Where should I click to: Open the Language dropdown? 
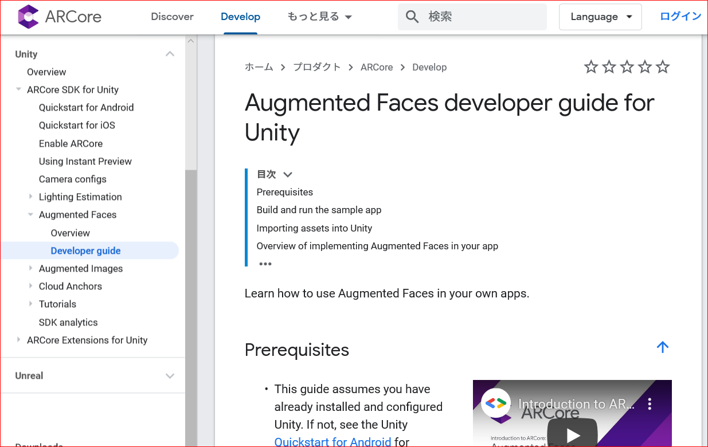tap(600, 17)
